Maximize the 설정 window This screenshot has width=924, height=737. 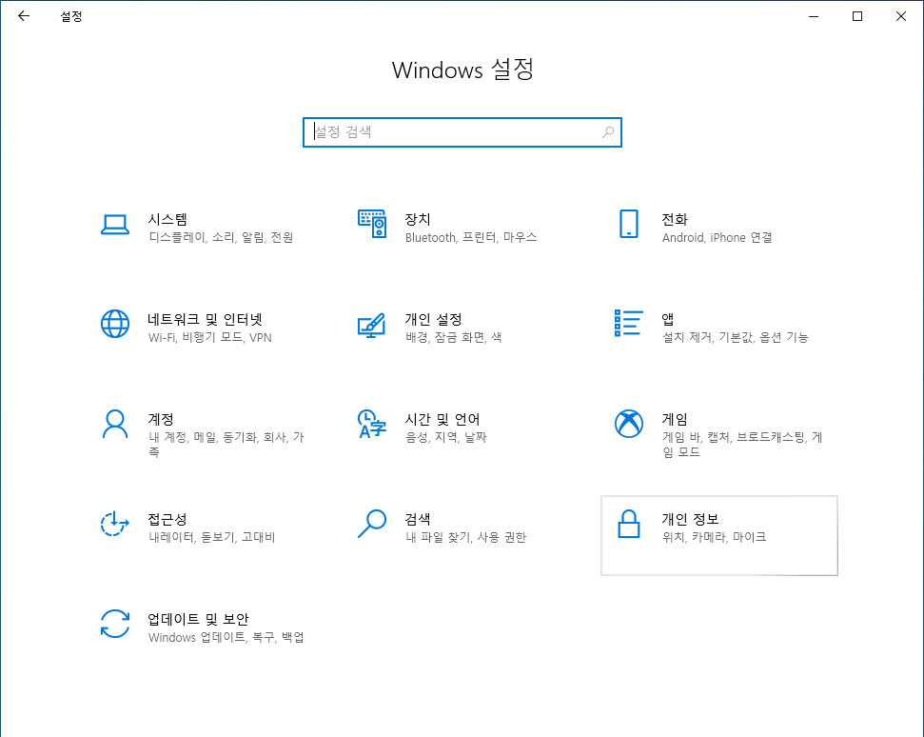point(857,16)
